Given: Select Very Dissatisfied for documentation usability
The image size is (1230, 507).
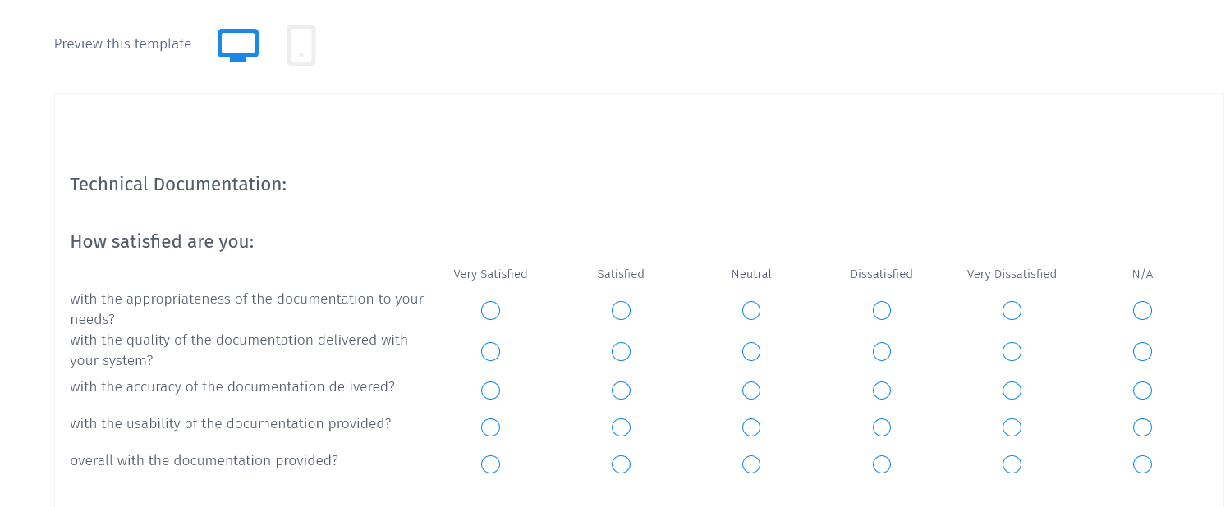Looking at the screenshot, I should [x=1012, y=427].
